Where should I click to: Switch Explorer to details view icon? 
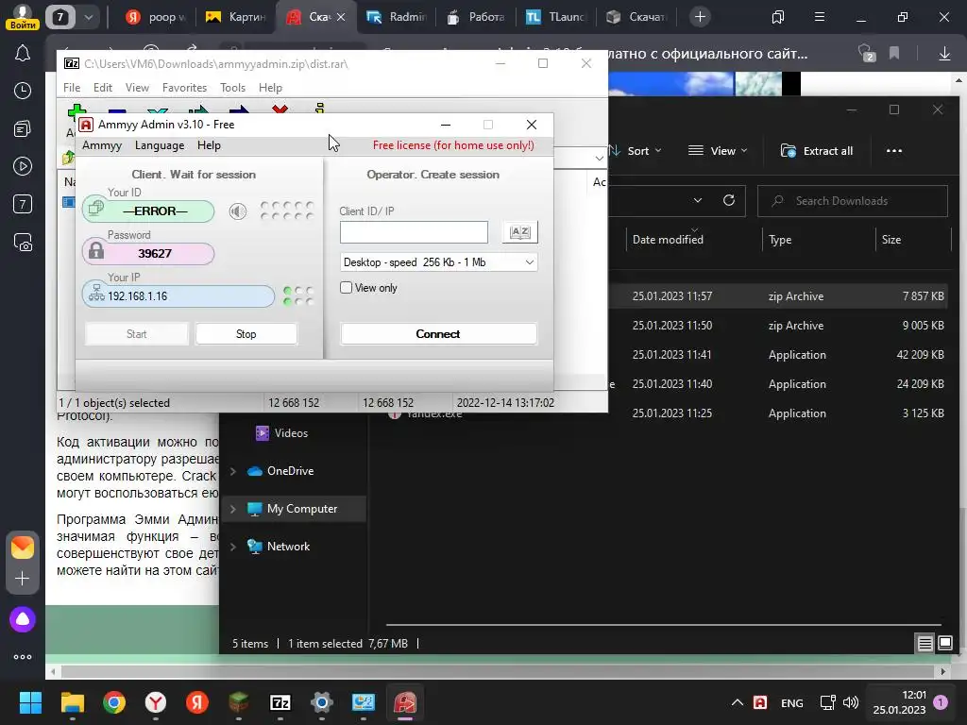point(925,644)
